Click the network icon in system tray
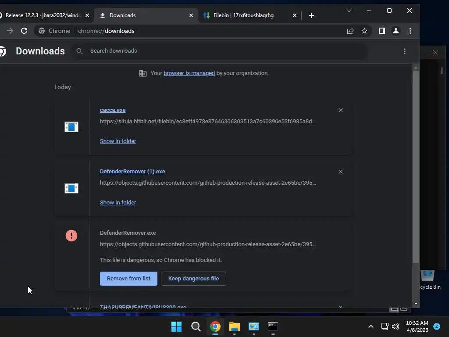This screenshot has width=449, height=337. [x=385, y=326]
